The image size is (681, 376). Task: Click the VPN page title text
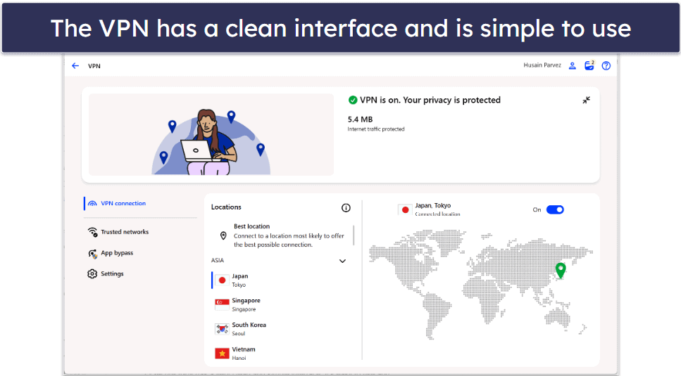point(94,66)
